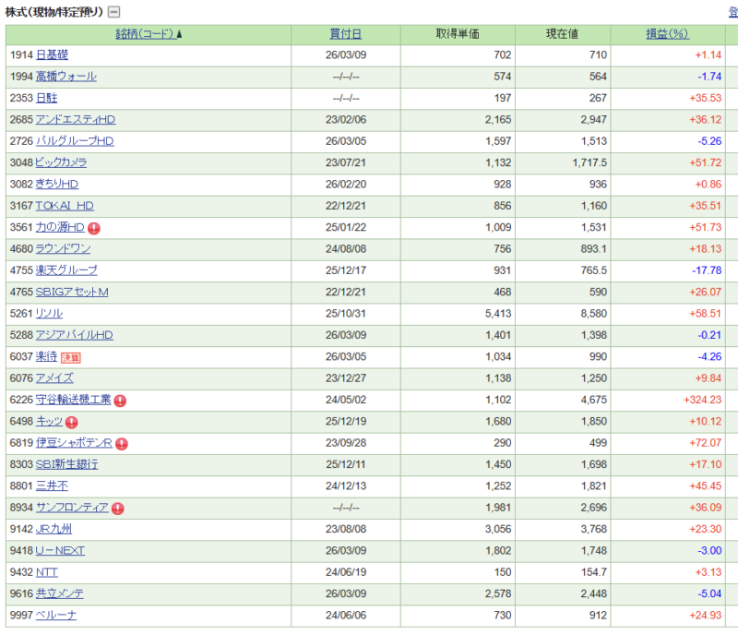Collapse the 株式(現物/特定預り) section
The image size is (738, 635).
(113, 12)
